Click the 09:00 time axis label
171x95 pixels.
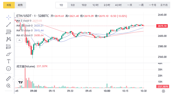click(33, 91)
